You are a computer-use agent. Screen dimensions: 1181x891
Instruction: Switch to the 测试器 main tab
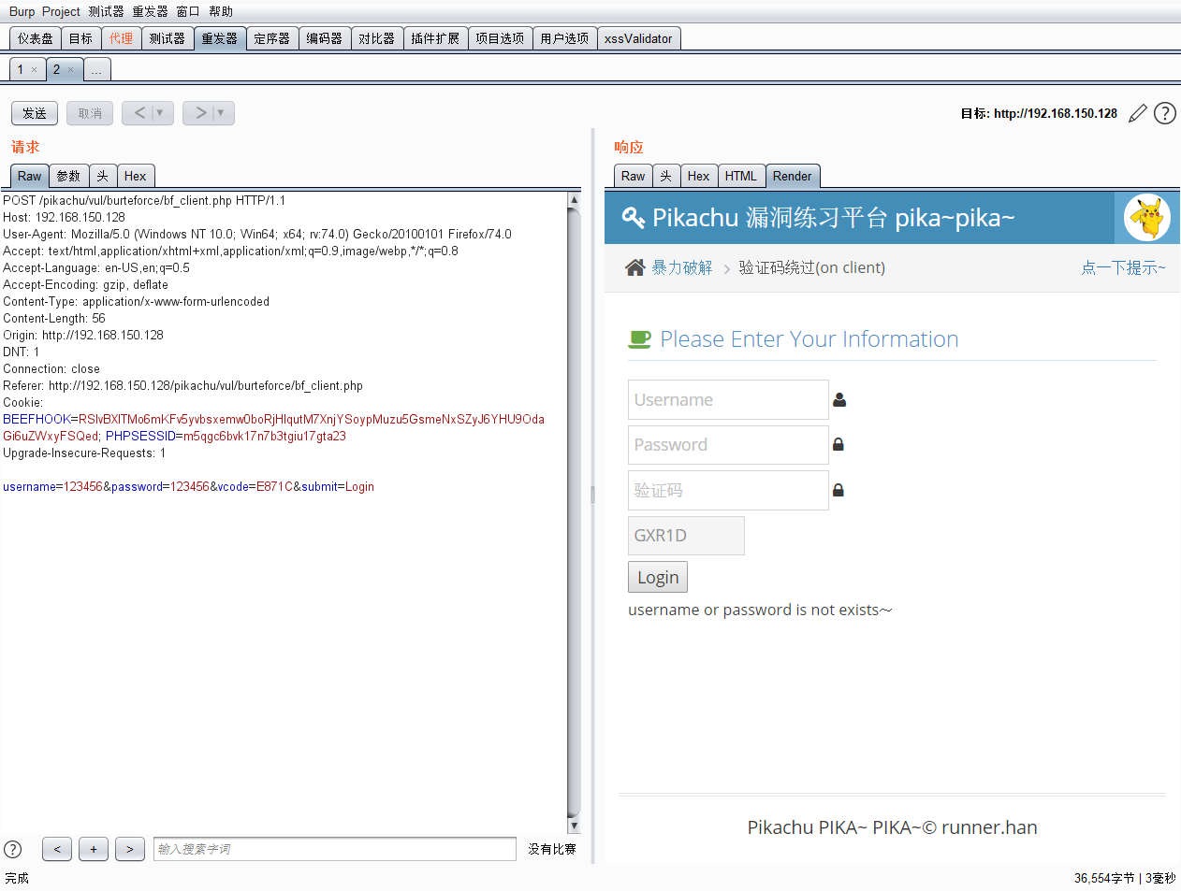167,38
